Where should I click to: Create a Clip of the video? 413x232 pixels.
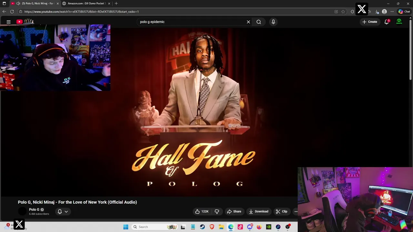coord(281,211)
